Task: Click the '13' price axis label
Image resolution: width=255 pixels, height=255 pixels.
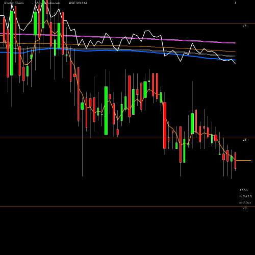Action: click(245, 140)
